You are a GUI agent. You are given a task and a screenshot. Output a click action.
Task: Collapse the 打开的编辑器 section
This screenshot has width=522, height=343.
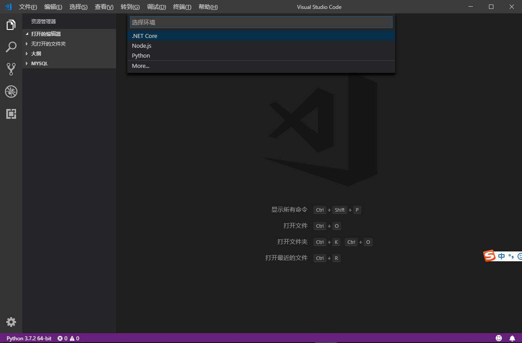[69, 34]
